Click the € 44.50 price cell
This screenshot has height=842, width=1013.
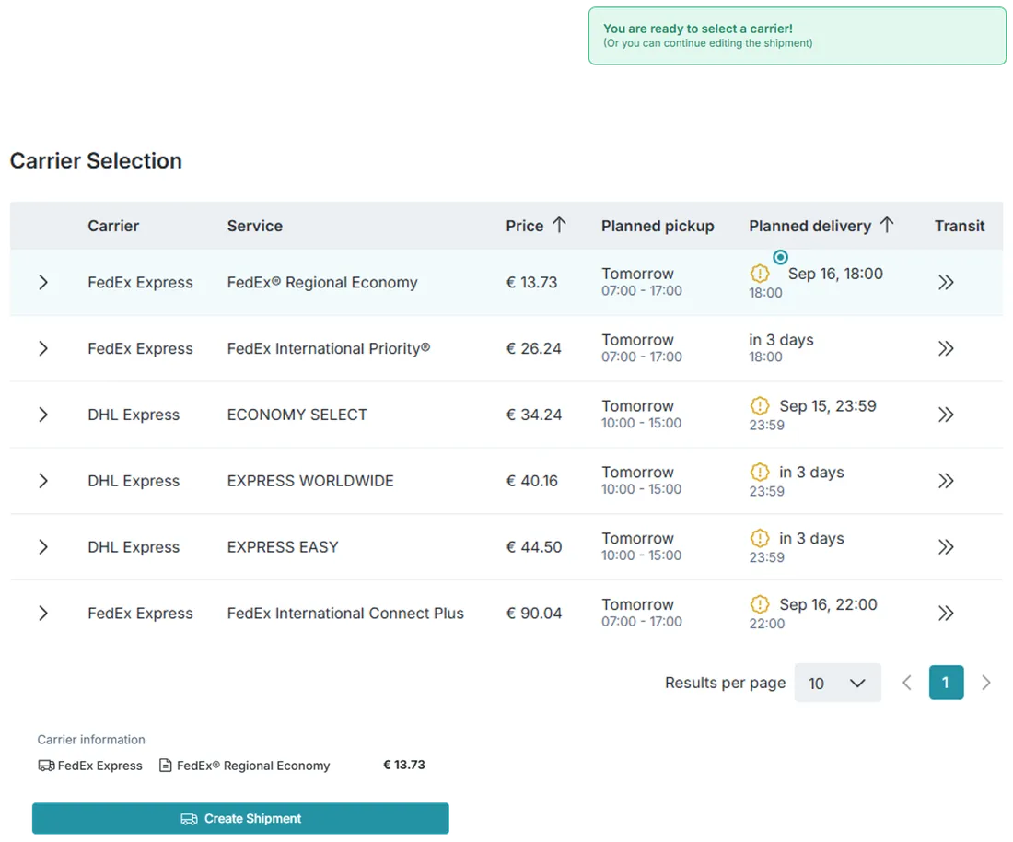(x=533, y=547)
